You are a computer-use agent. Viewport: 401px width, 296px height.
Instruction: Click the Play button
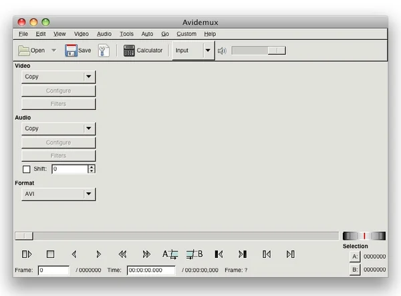[x=27, y=254]
